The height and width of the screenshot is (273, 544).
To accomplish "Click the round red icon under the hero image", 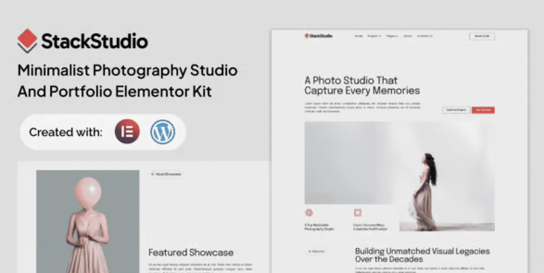I will [309, 213].
